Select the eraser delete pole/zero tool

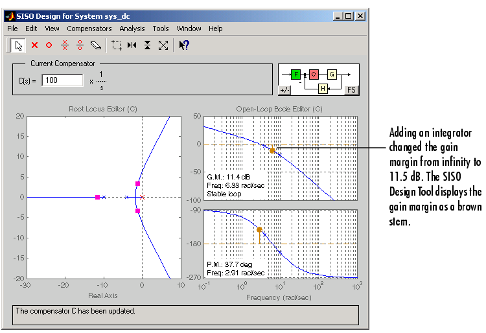[x=96, y=45]
